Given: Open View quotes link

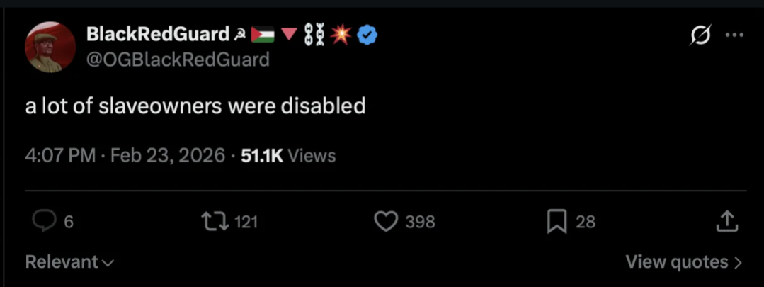Looking at the screenshot, I should [684, 262].
